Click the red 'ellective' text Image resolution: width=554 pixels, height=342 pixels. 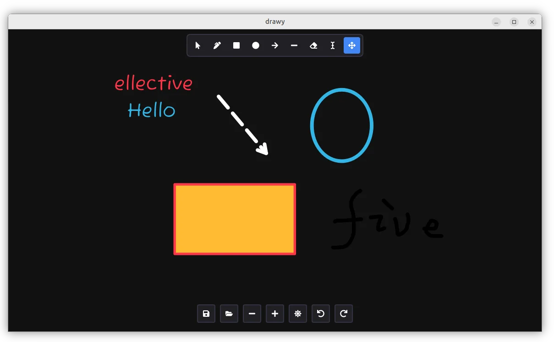[x=154, y=83]
